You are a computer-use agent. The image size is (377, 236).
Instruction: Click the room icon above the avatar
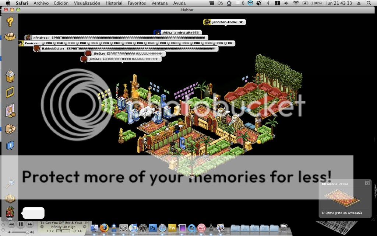(x=10, y=198)
